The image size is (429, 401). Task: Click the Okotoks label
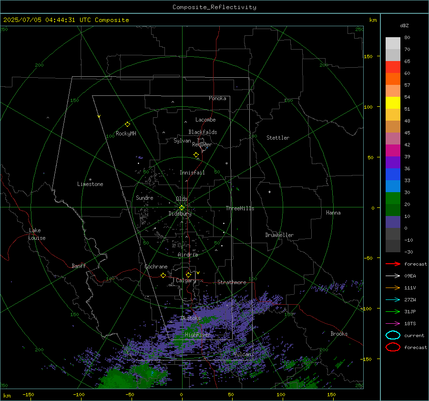click(191, 318)
